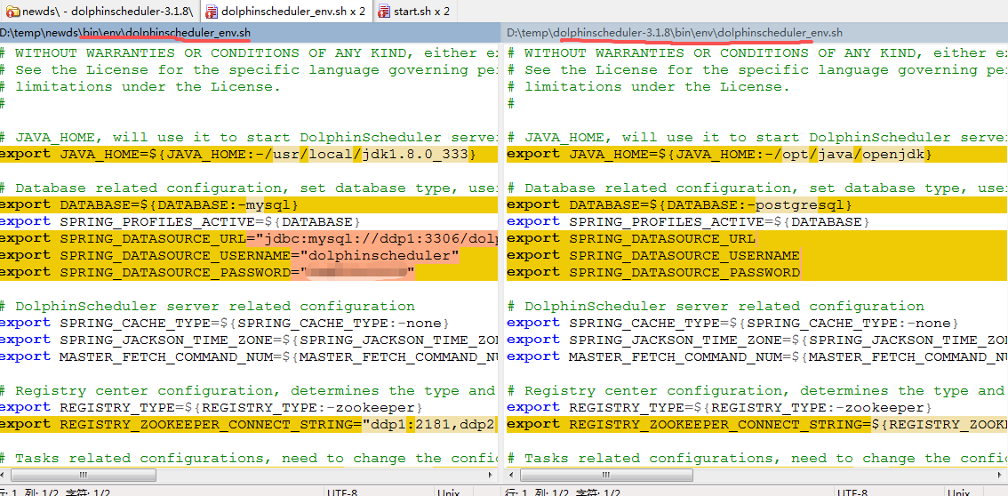This screenshot has height=496, width=1008.
Task: Click right pane '# See the License' comment line
Action: pyautogui.click(x=757, y=70)
